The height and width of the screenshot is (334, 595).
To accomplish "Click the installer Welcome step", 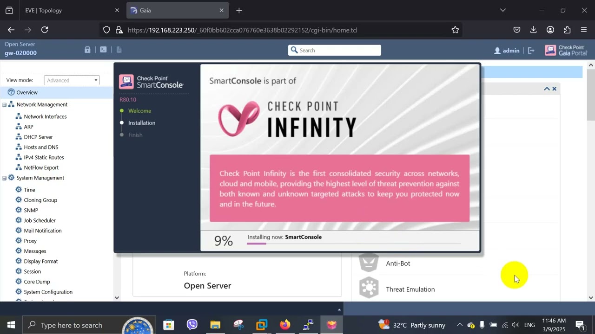I will (139, 111).
